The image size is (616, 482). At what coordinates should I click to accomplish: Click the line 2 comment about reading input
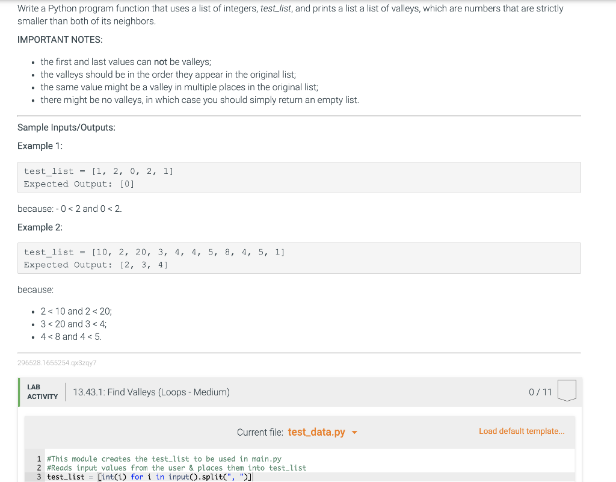click(x=176, y=468)
